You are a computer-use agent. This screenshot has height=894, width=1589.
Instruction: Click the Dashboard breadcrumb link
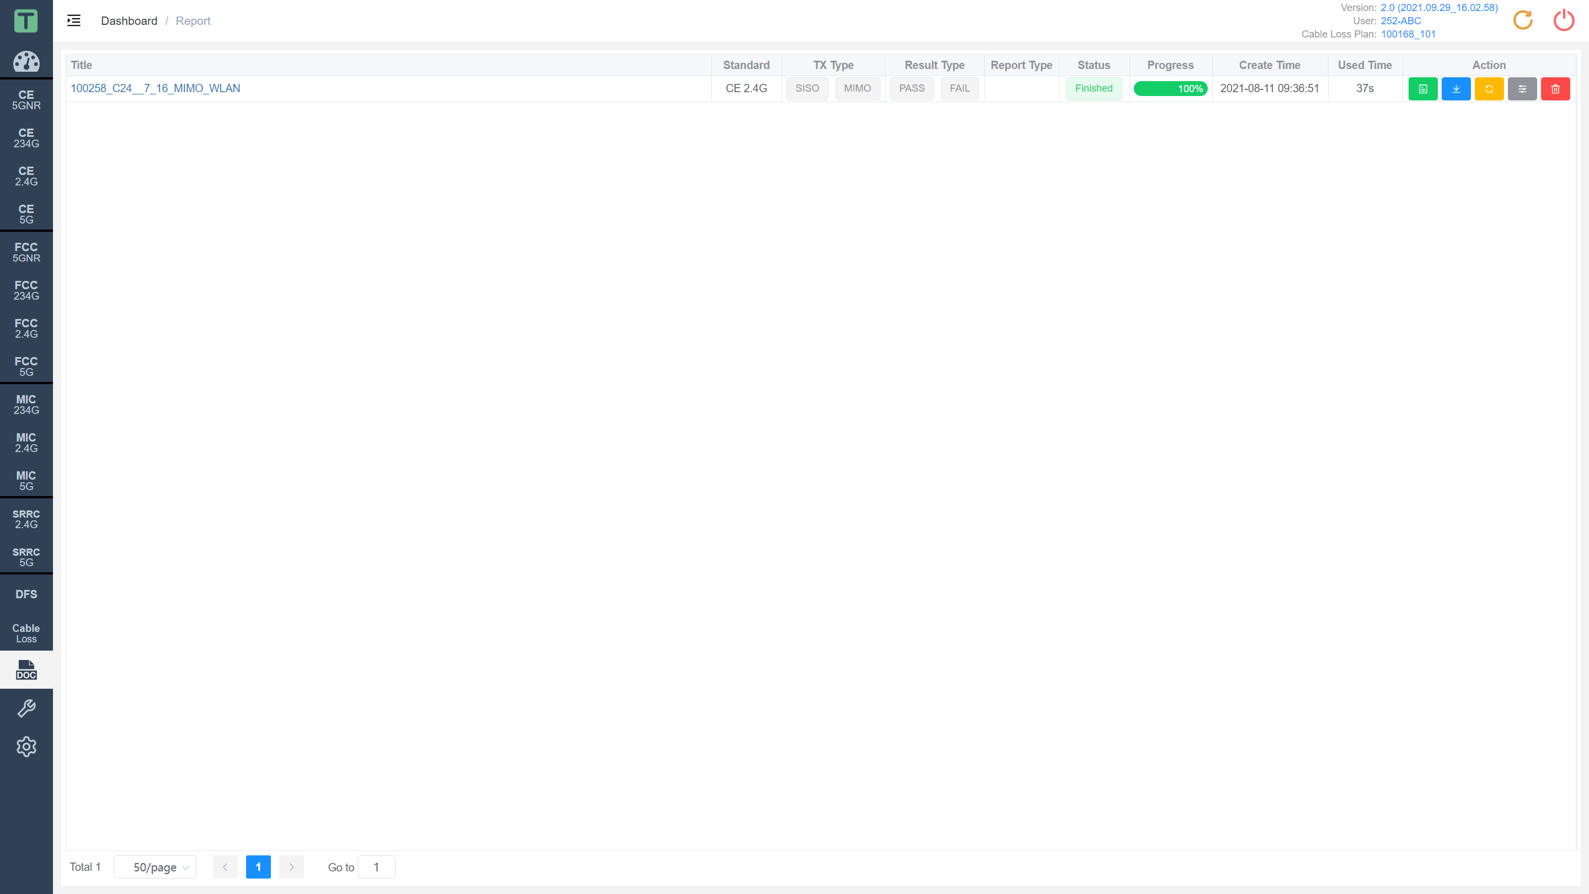point(129,21)
